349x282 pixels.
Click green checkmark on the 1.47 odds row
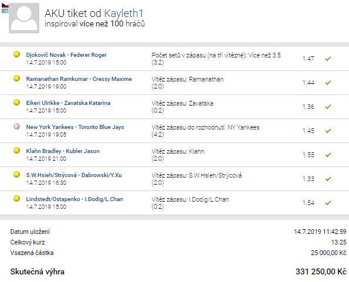click(328, 59)
